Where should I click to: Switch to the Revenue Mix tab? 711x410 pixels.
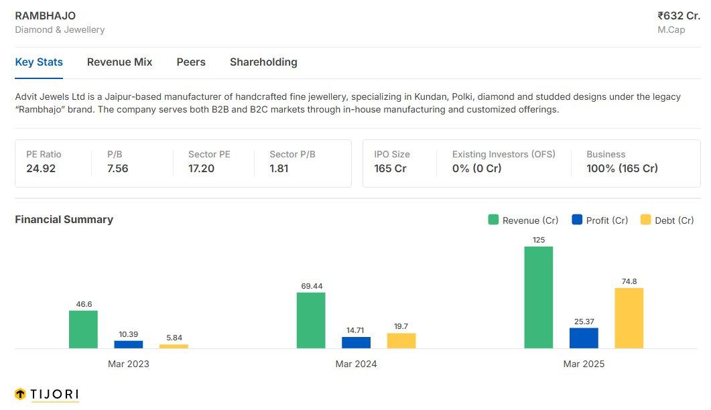tap(120, 62)
